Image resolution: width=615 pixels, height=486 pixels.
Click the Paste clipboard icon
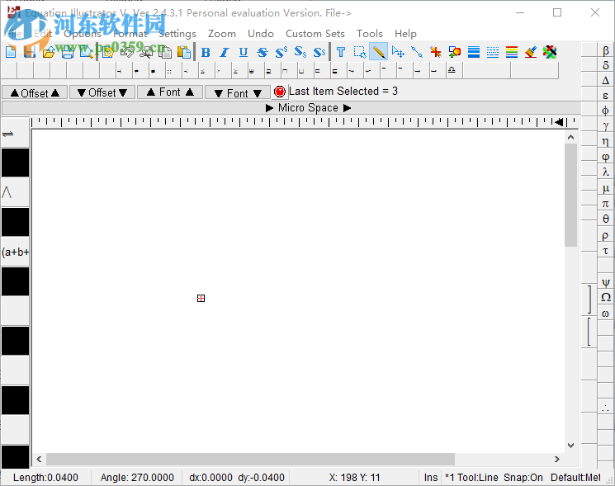pos(183,52)
